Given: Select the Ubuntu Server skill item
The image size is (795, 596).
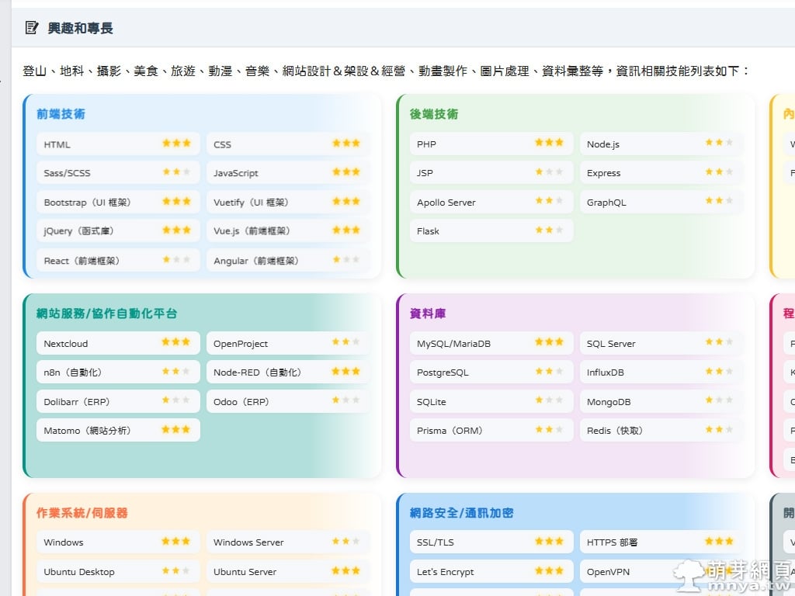Looking at the screenshot, I should point(245,572).
